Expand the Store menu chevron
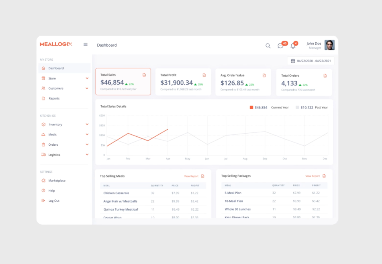The image size is (382, 264). tap(87, 78)
